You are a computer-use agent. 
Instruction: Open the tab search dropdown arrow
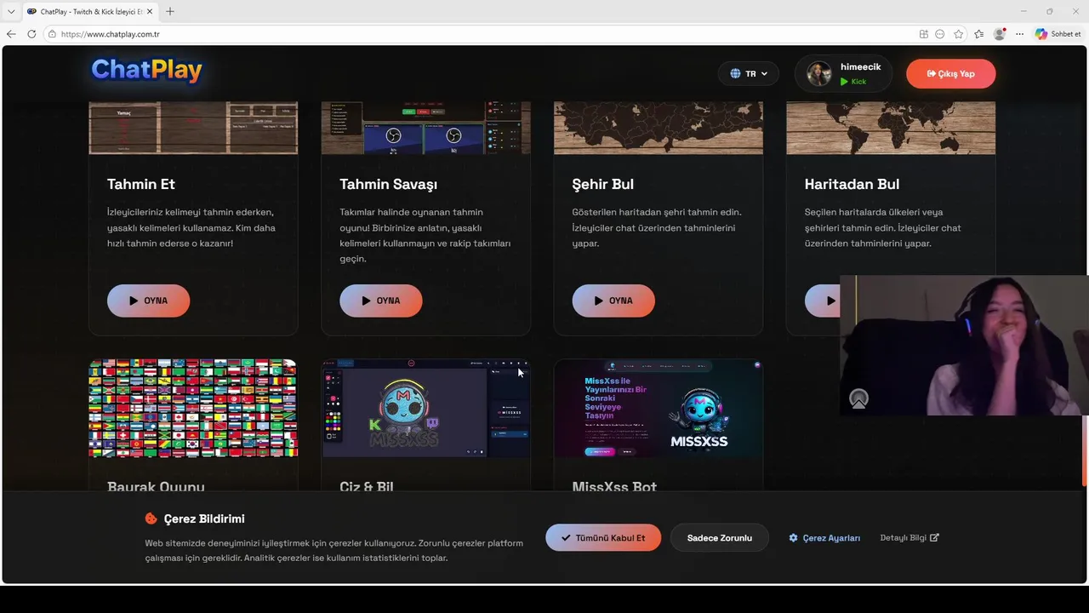pos(11,12)
